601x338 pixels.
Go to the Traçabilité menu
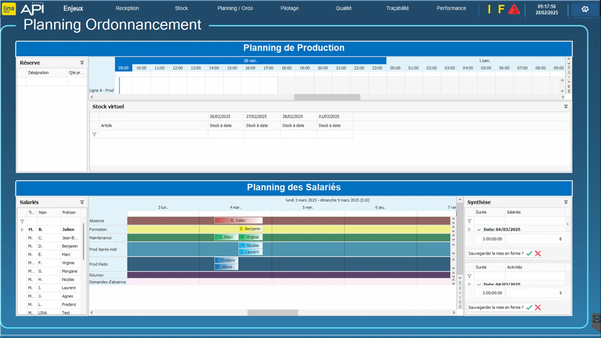pos(397,8)
